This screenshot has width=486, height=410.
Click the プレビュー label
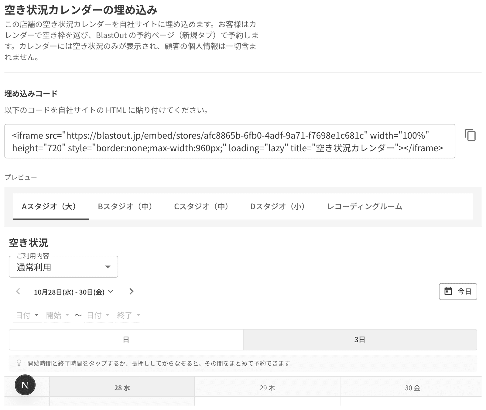pos(21,177)
